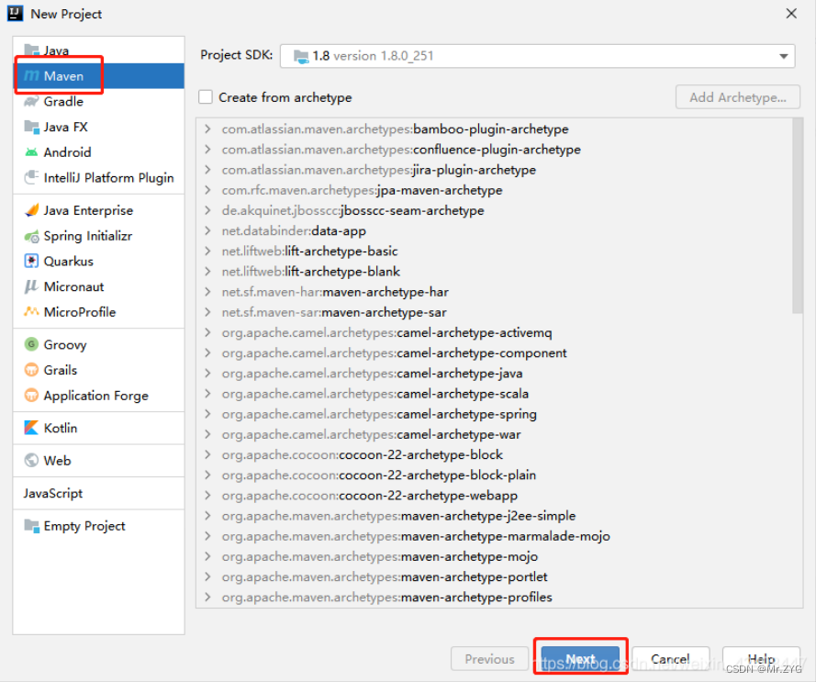This screenshot has width=816, height=682.
Task: Enable Create from archetype checkbox
Action: 206,97
